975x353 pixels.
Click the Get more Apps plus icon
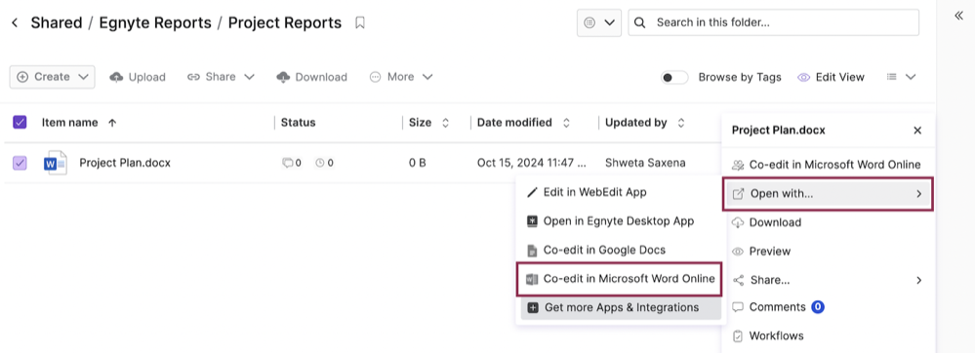pyautogui.click(x=533, y=307)
